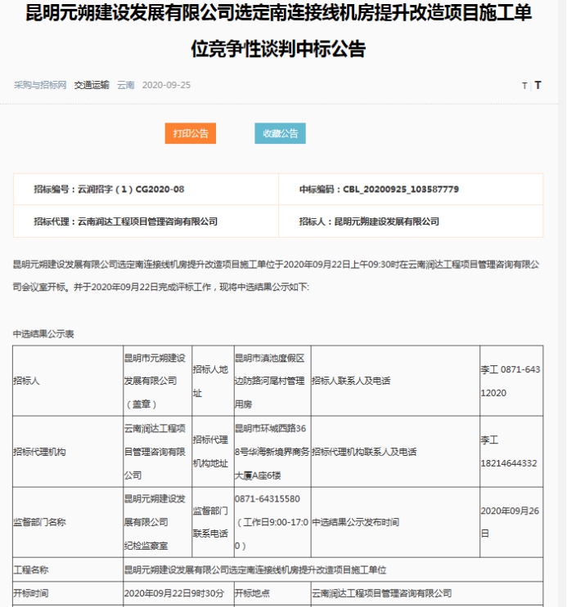Click the smaller font size T icon
Image resolution: width=567 pixels, height=607 pixels.
[x=524, y=86]
